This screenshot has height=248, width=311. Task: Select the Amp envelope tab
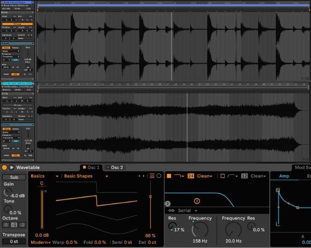tap(284, 176)
